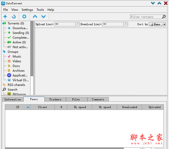This screenshot has width=169, height=149.
Task: Click the orange Video film icon
Action: tap(9, 61)
